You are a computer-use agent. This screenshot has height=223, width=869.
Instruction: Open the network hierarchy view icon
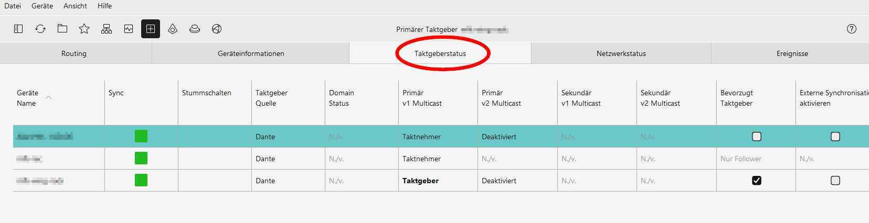[x=107, y=29]
